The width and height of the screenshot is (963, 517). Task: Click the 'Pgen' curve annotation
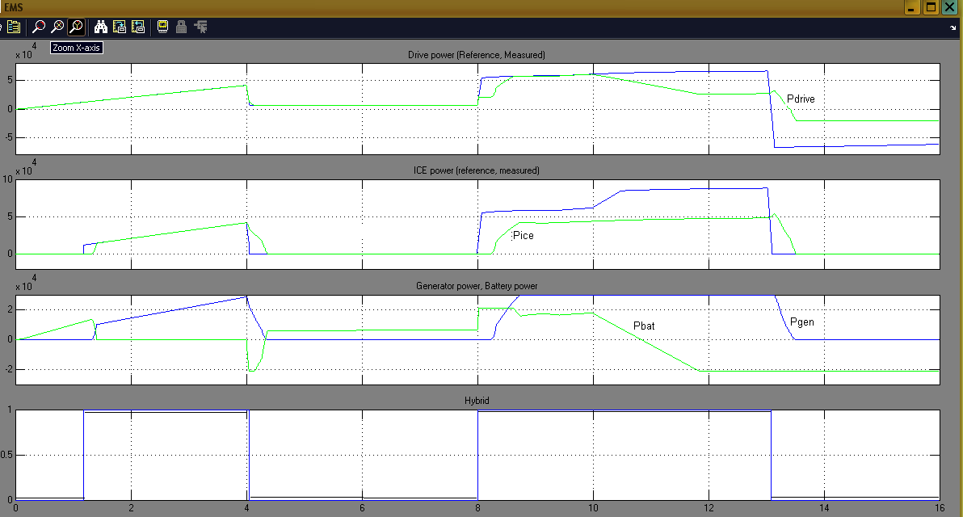point(802,322)
